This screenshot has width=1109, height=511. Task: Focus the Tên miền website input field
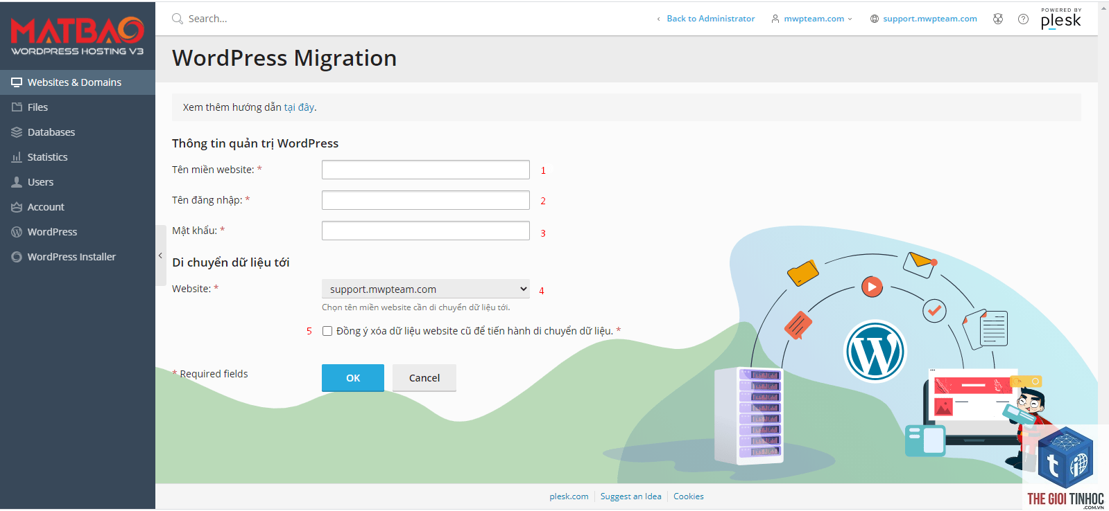426,170
